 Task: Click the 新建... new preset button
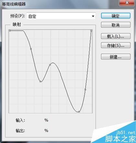116,57
